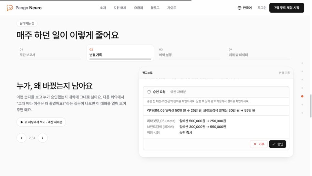The height and width of the screenshot is (176, 312).
Task: Click the page vertical scrollbar thumb
Action: click(x=311, y=106)
